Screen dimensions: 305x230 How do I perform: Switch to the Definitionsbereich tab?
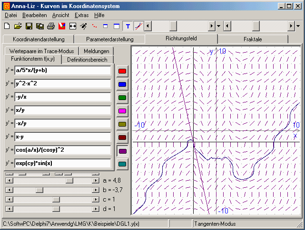pyautogui.click(x=88, y=60)
